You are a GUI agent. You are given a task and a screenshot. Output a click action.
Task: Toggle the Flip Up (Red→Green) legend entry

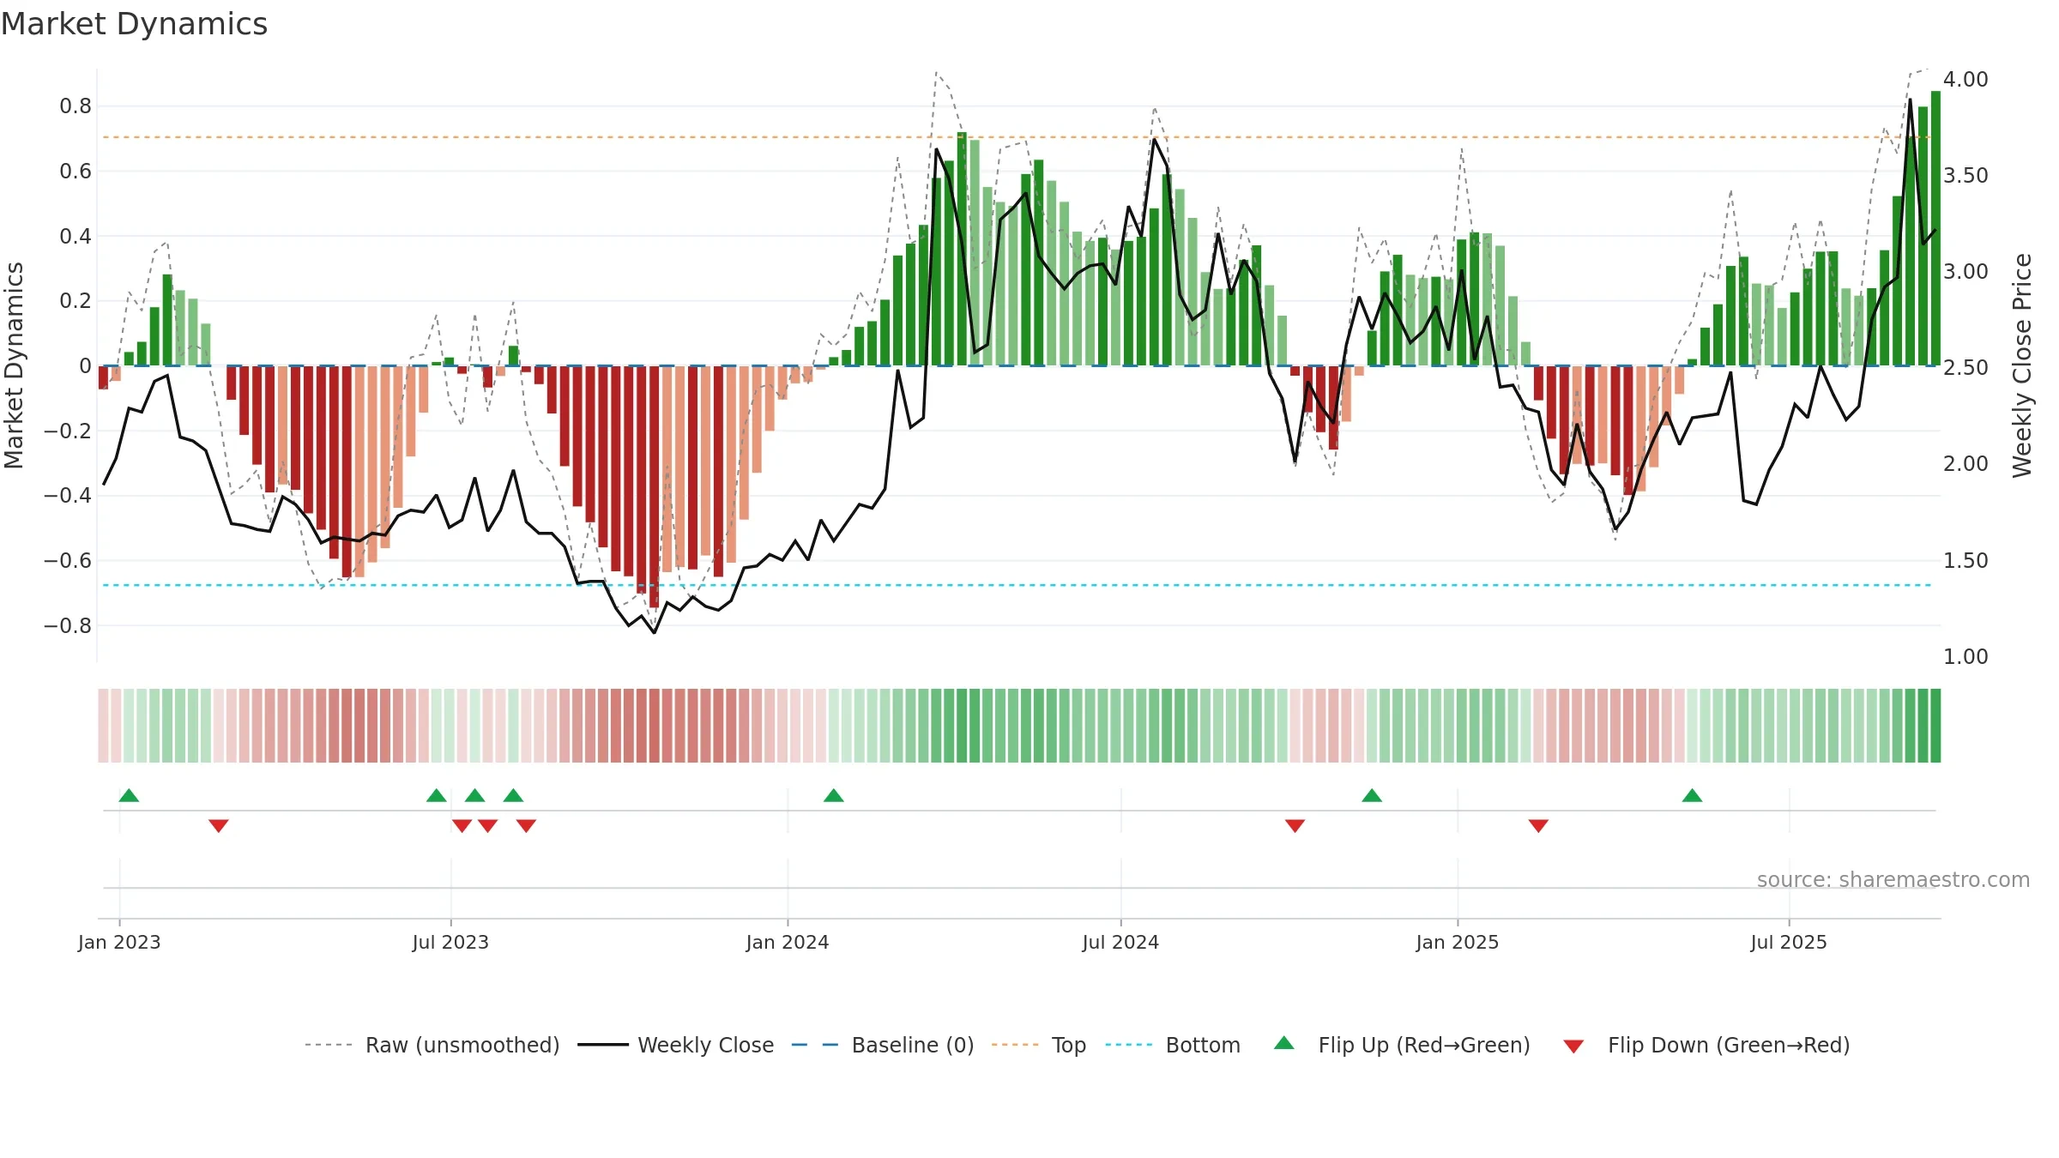1402,1045
